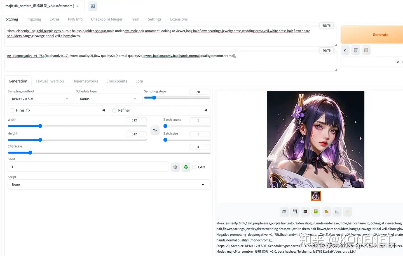
Task: Click the Height number field
Action: coord(136,134)
